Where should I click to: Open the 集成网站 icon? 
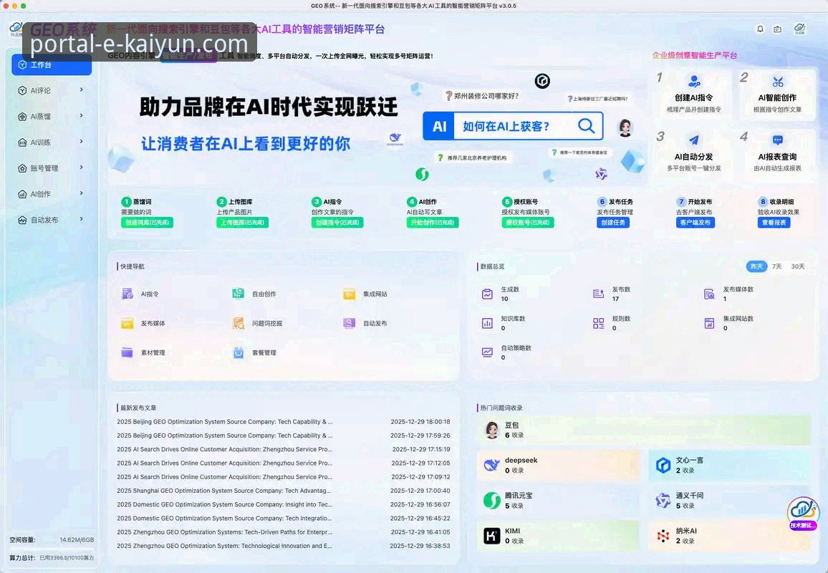(x=349, y=294)
